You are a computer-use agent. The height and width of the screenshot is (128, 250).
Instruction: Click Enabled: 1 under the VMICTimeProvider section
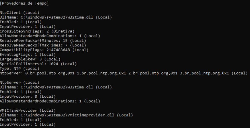tap(21, 120)
